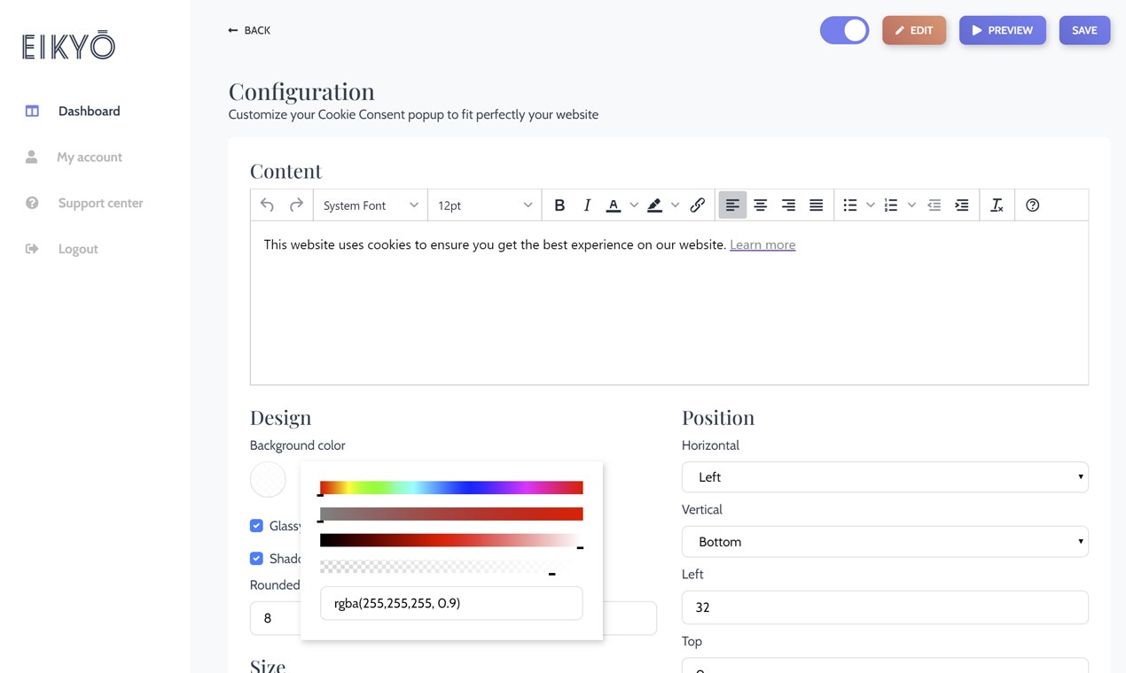This screenshot has width=1126, height=673.
Task: Open editor help question mark
Action: click(x=1032, y=205)
